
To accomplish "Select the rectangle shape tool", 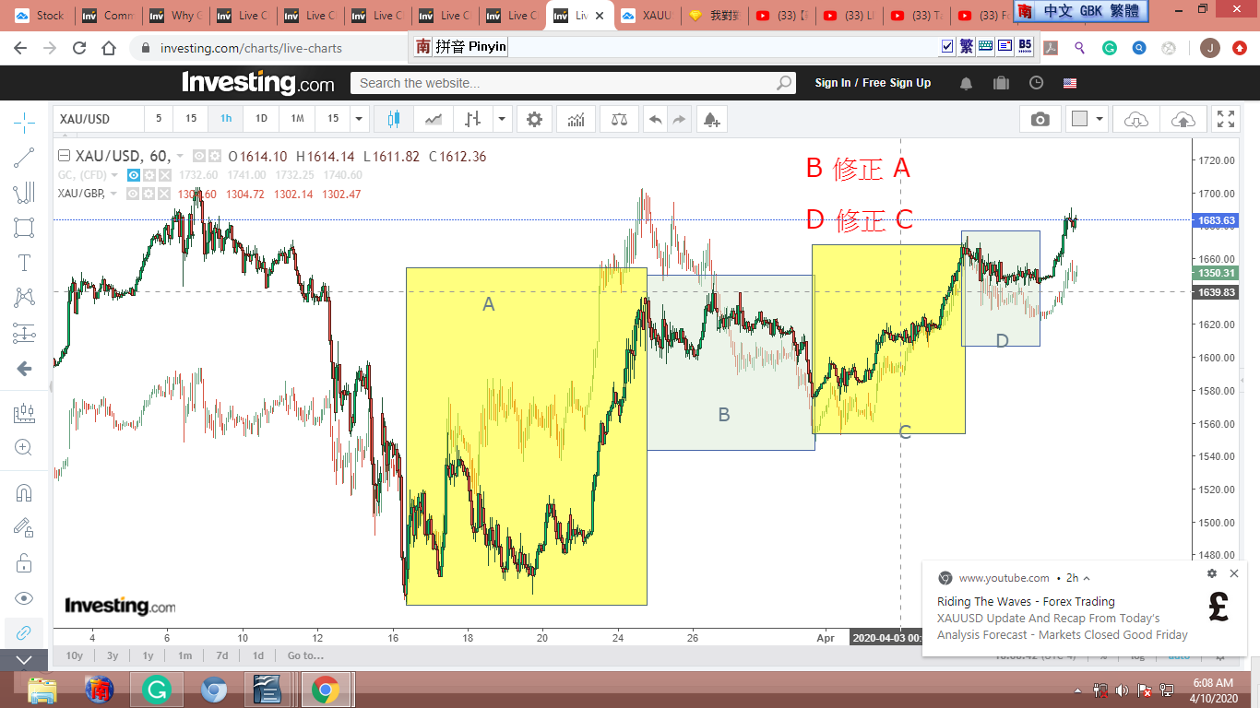I will (x=24, y=228).
